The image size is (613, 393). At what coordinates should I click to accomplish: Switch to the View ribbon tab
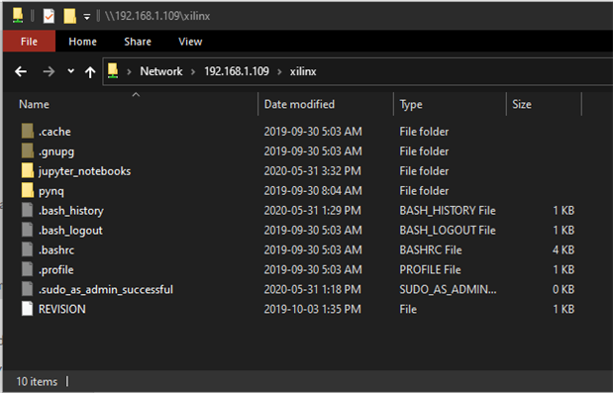pos(190,42)
